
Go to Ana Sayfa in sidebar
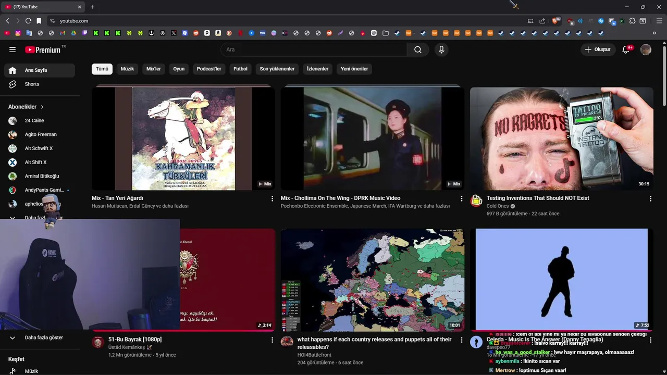click(x=40, y=70)
